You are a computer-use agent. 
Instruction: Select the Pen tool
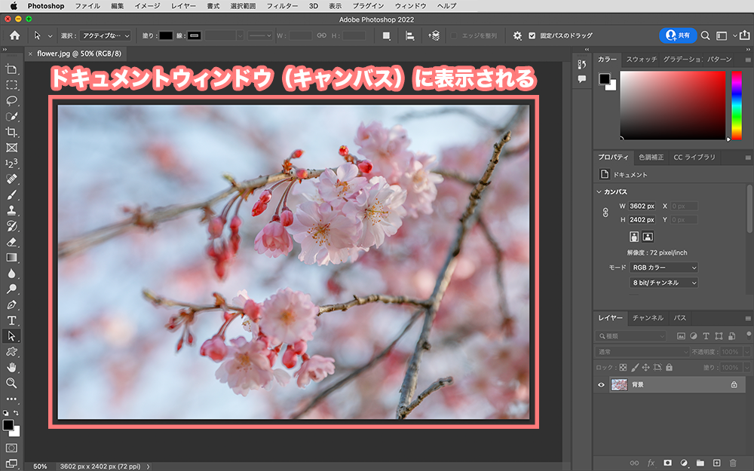11,304
